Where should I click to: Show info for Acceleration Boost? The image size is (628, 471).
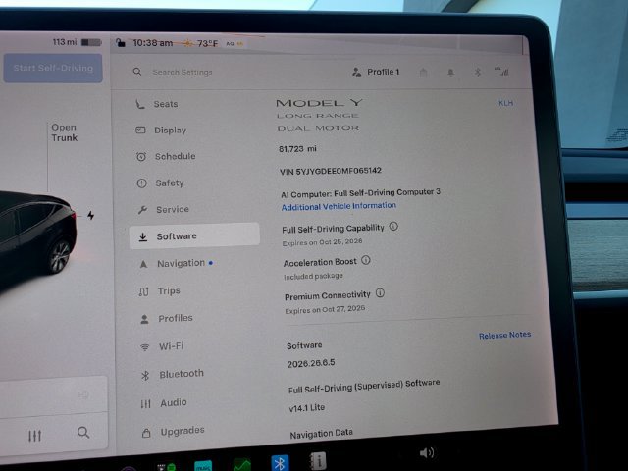(x=366, y=260)
